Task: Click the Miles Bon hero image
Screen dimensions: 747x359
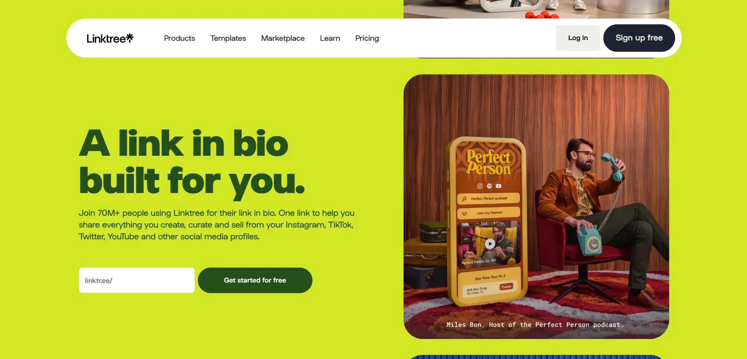Action: click(536, 206)
